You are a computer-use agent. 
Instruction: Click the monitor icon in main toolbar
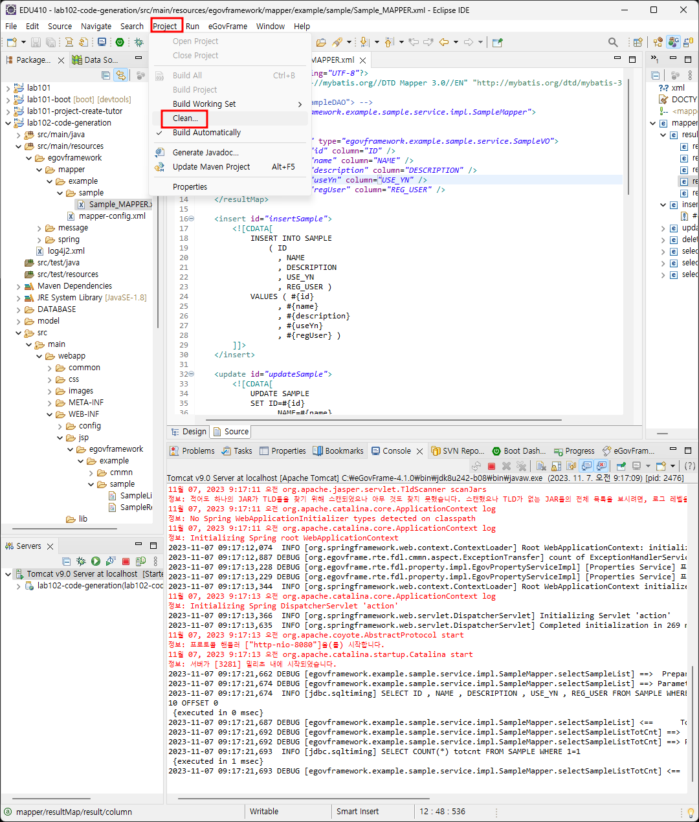(x=102, y=42)
